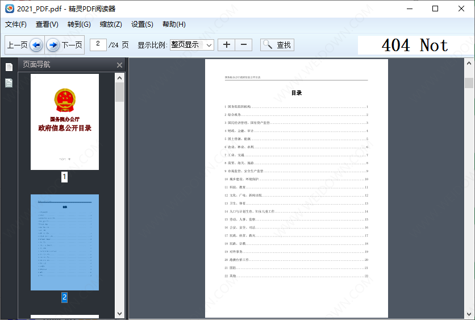Open the 帮助(H) menu
Image resolution: width=475 pixels, height=320 pixels.
[174, 24]
